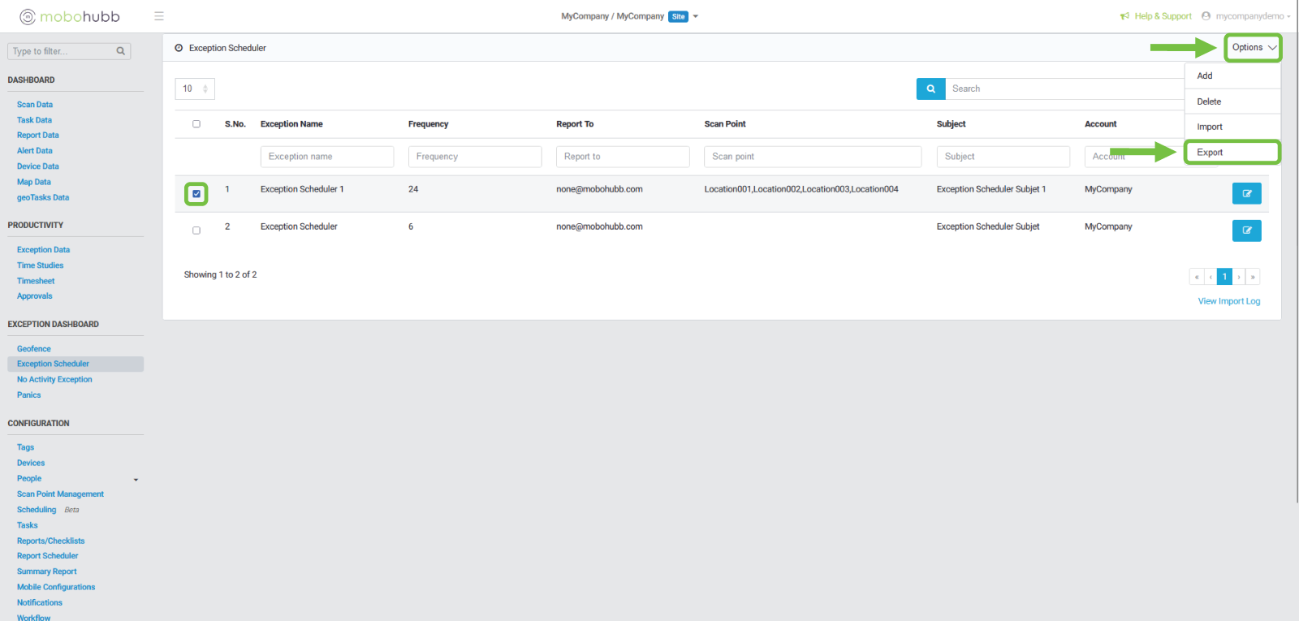Click the hamburger menu icon in header

click(159, 16)
